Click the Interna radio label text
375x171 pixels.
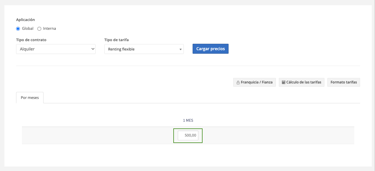49,29
